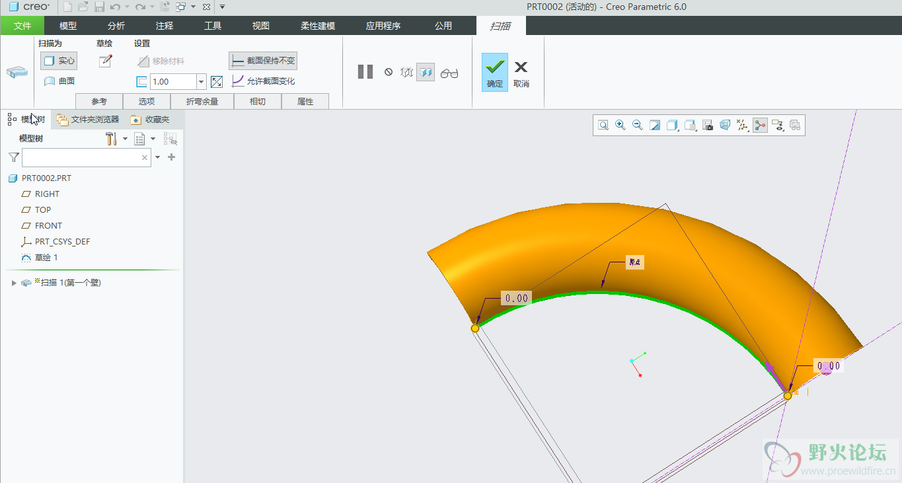Screen dimensions: 902x483
Task: Click the plus icon next to search field
Action: pyautogui.click(x=172, y=157)
